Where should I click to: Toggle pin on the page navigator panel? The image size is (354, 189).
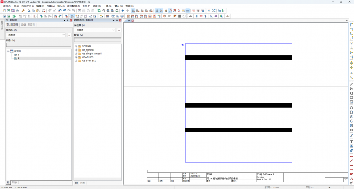pyautogui.click(x=68, y=20)
